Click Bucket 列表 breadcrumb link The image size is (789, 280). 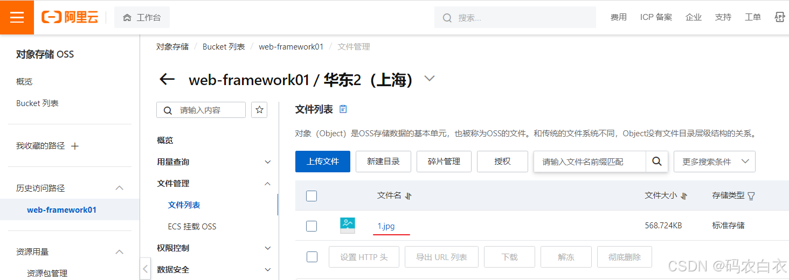click(x=224, y=47)
